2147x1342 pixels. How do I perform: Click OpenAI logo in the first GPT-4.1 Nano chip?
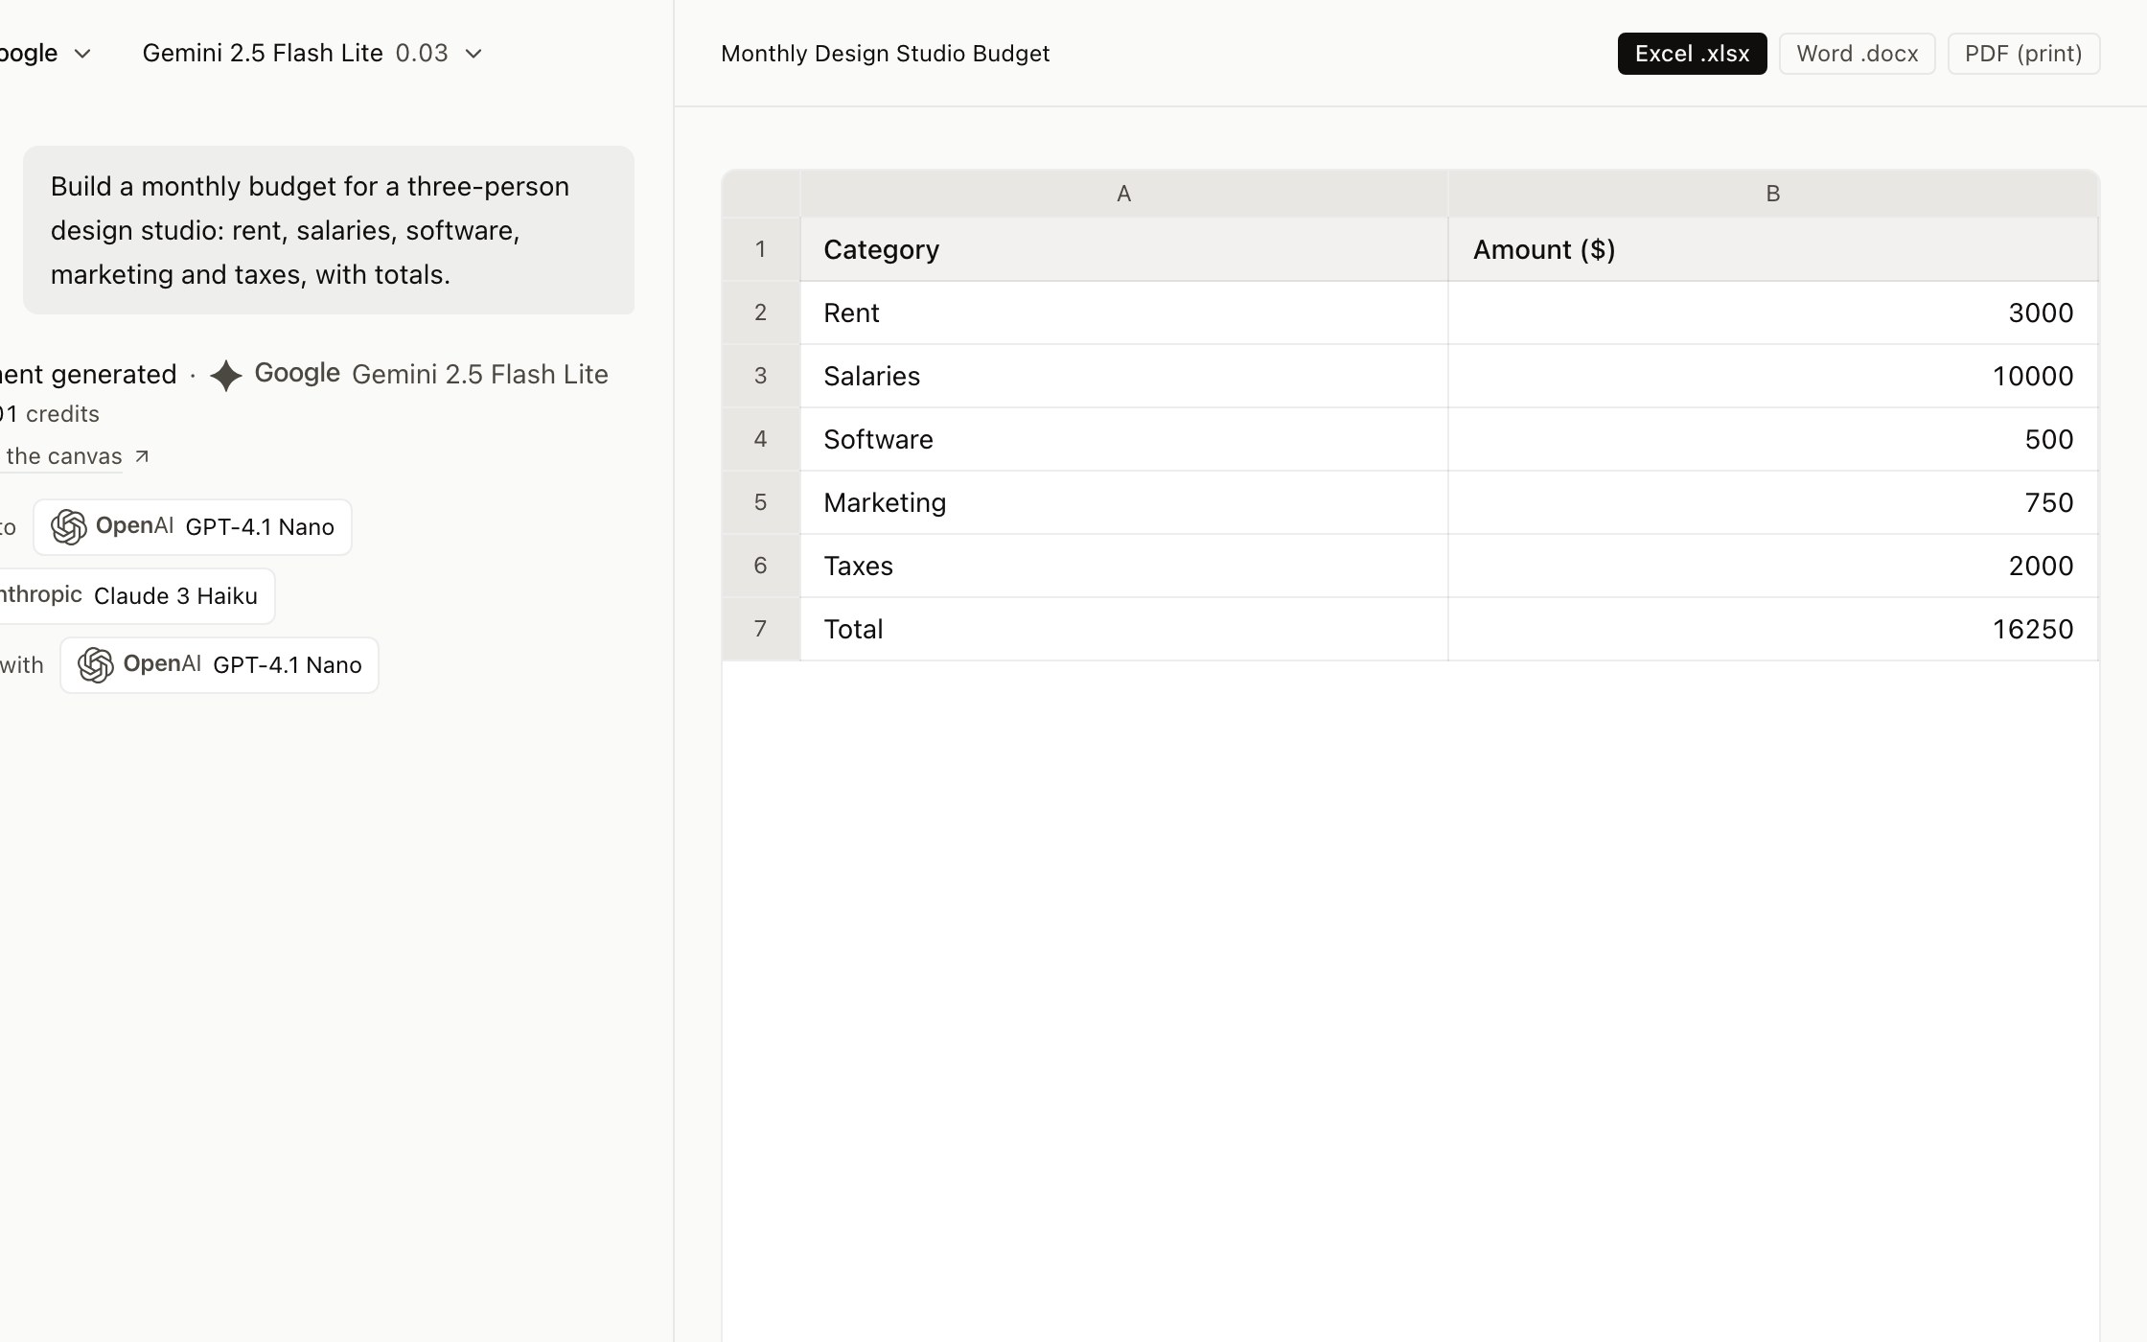(69, 527)
